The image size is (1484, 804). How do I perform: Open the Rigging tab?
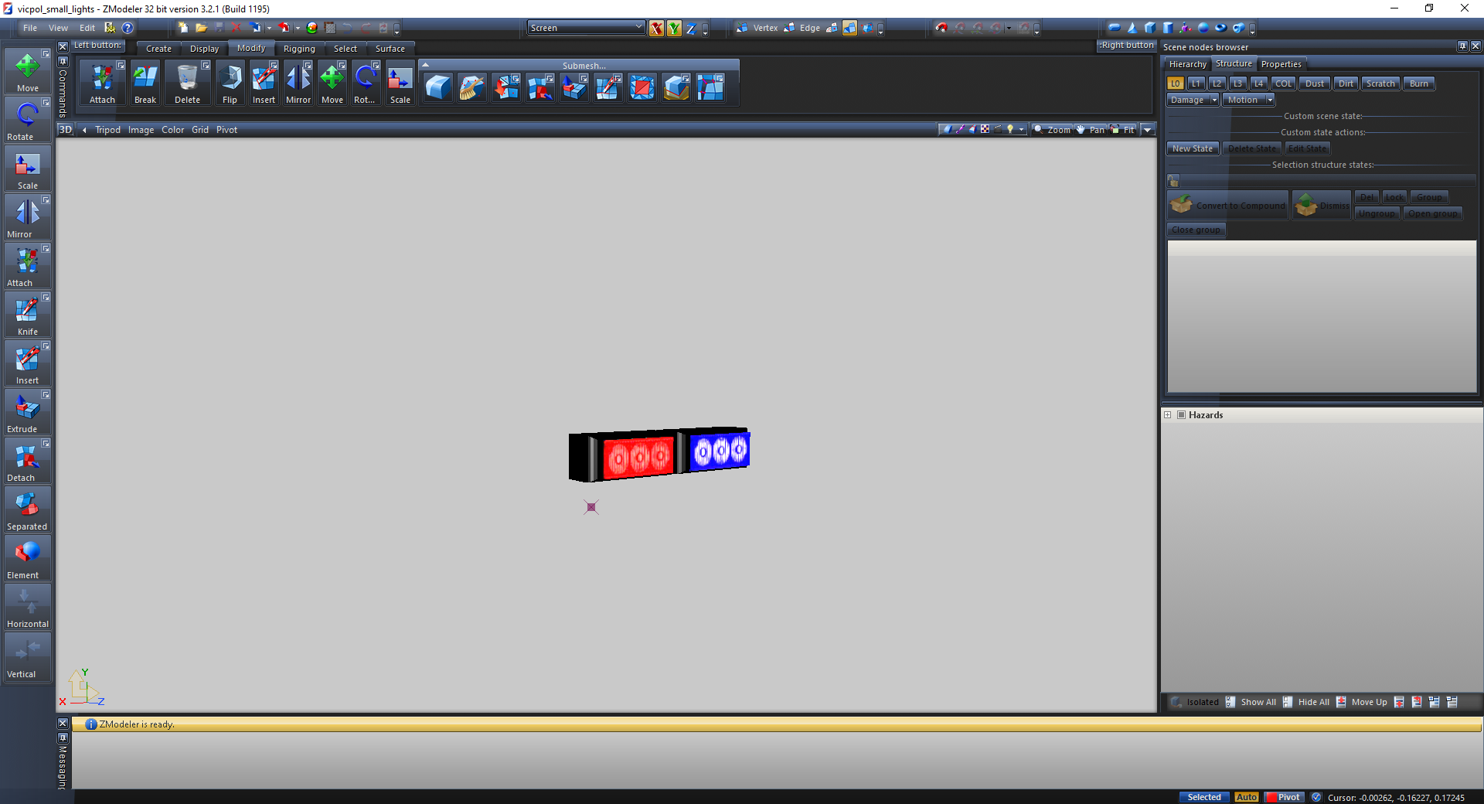click(299, 49)
